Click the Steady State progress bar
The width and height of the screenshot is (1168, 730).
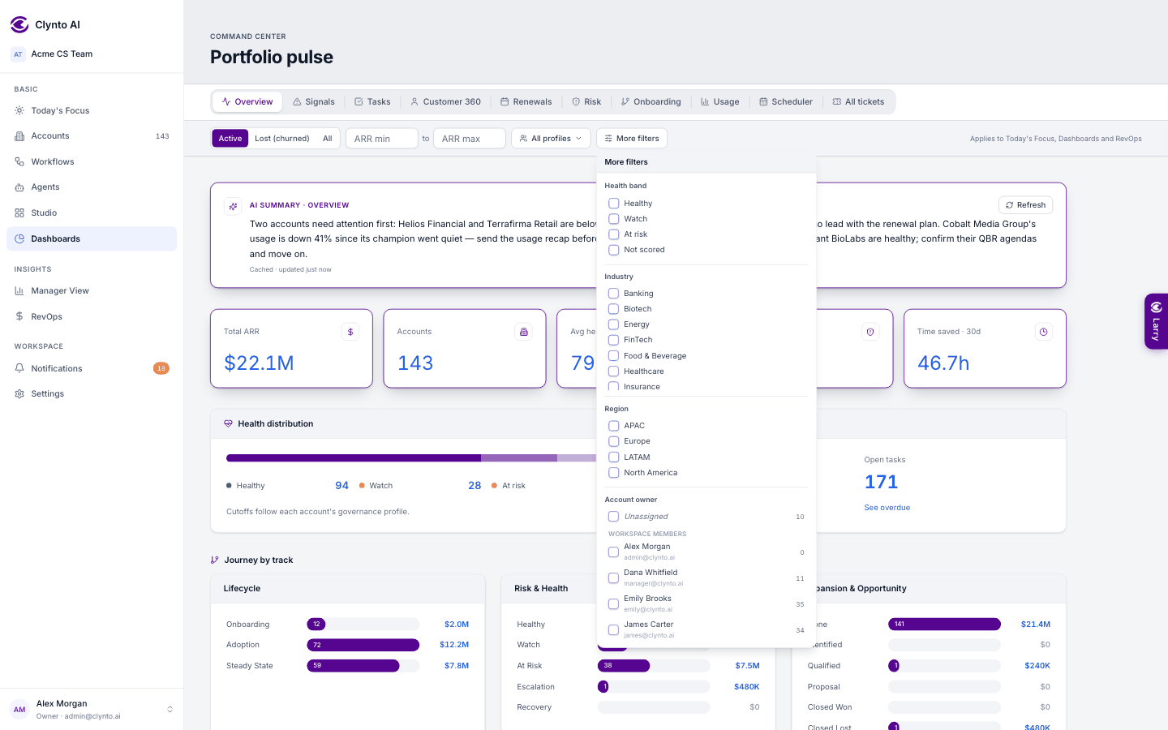pyautogui.click(x=363, y=666)
